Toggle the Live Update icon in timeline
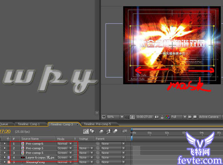223x165 pixels. pyautogui.click(x=86, y=131)
